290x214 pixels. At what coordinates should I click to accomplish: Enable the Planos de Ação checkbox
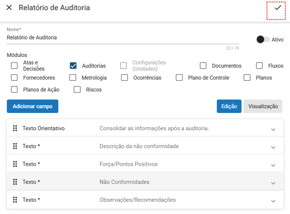[x=15, y=90]
